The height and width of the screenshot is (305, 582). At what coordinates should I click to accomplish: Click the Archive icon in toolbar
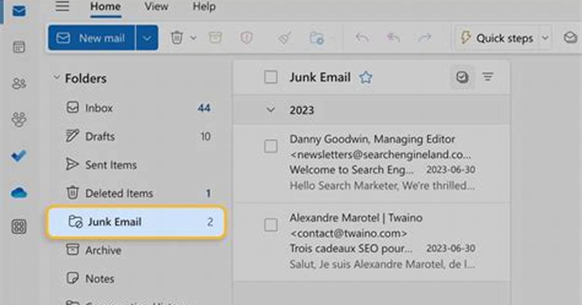[215, 37]
